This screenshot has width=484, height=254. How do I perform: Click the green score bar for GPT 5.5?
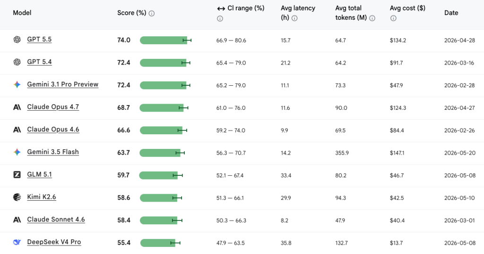click(x=163, y=41)
